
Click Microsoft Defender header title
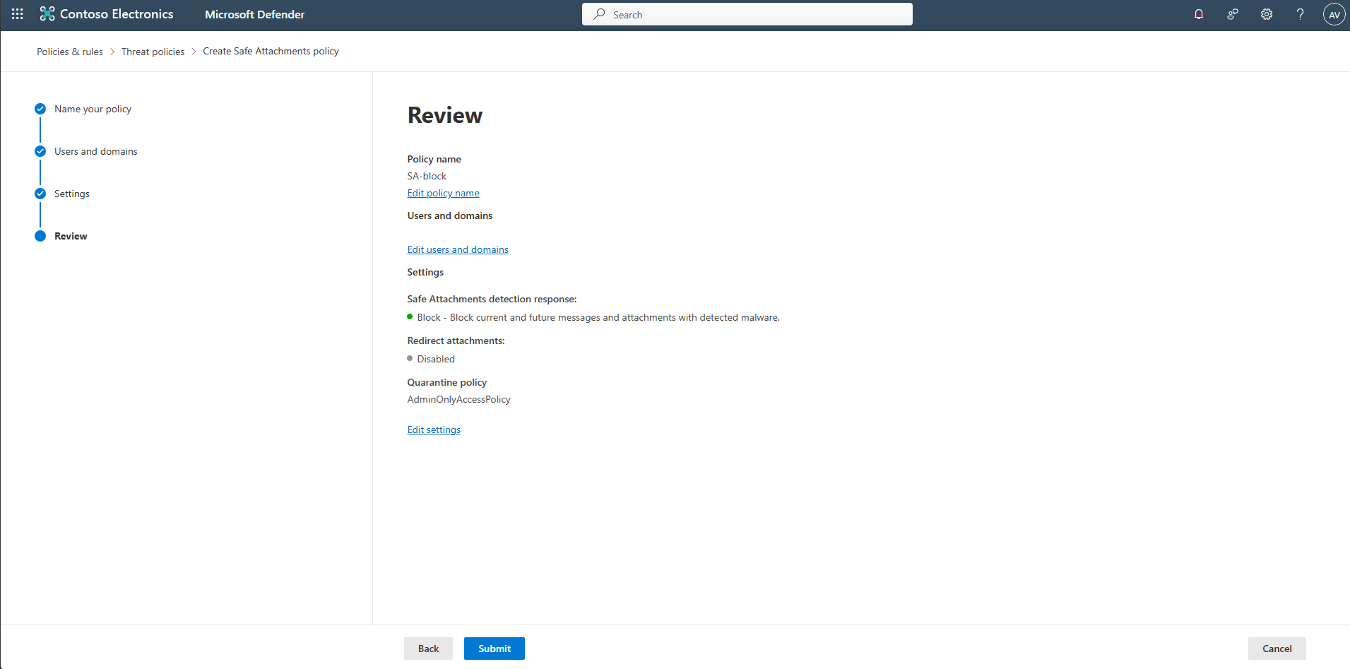(255, 14)
